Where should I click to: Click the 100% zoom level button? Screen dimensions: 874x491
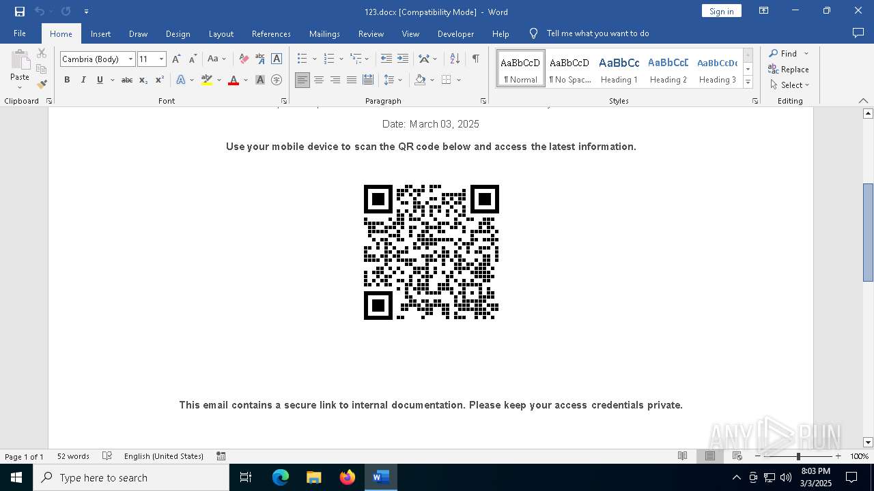pyautogui.click(x=859, y=456)
